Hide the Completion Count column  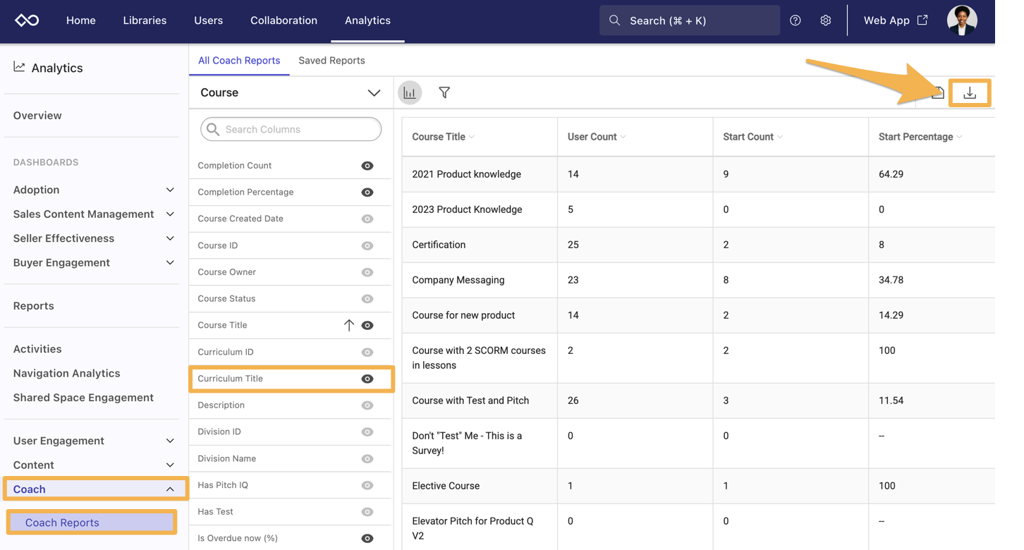(x=367, y=166)
